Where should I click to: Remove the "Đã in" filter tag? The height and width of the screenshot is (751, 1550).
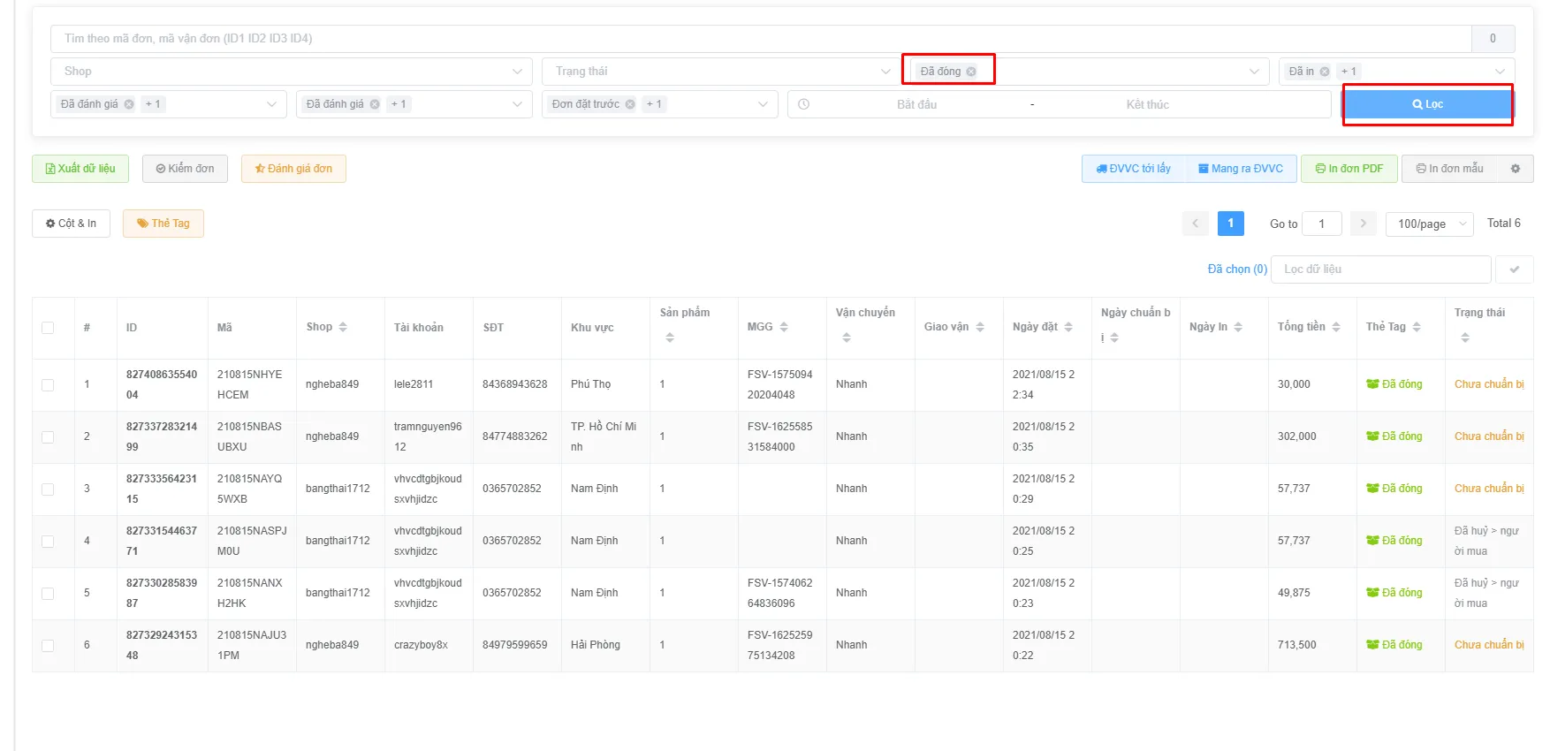(x=1325, y=72)
